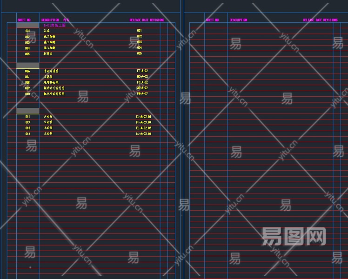
Task: Click release code RC-A-02 in row 007
Action: coord(142,77)
